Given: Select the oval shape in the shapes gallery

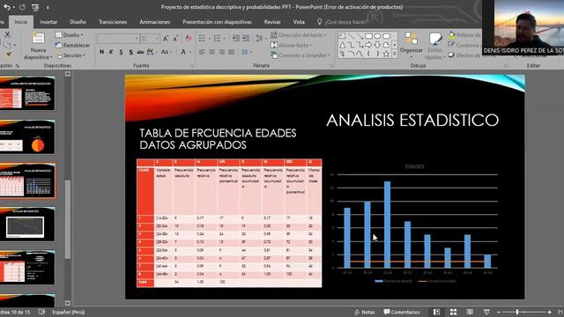Looking at the screenshot, I should 377,36.
